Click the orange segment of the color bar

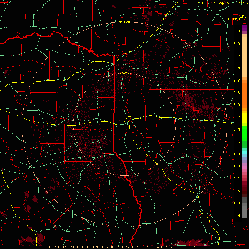tap(244, 96)
